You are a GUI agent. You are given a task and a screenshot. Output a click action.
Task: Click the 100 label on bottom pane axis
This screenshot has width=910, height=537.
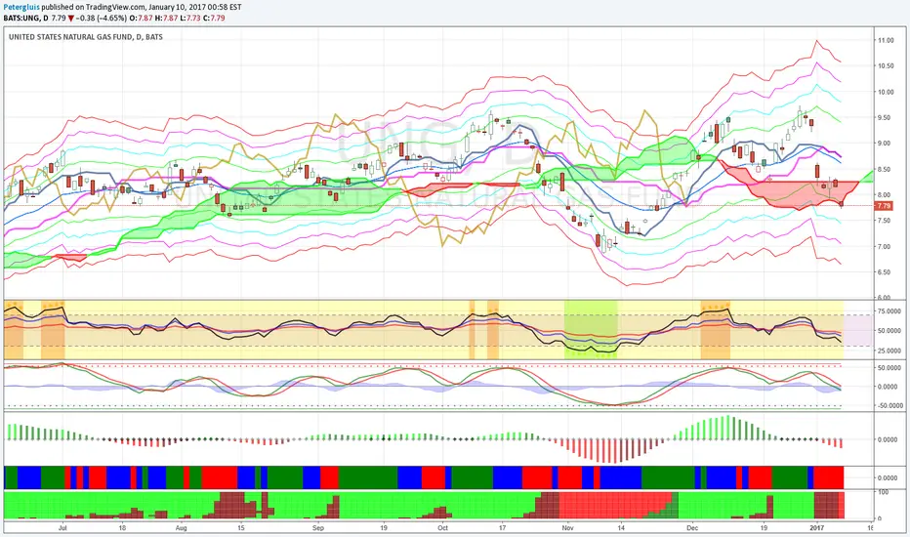point(884,492)
